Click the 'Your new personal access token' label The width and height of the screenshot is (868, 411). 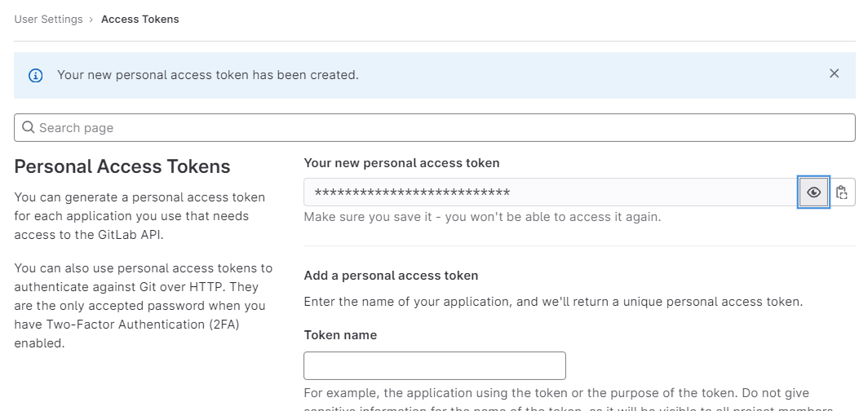(401, 163)
